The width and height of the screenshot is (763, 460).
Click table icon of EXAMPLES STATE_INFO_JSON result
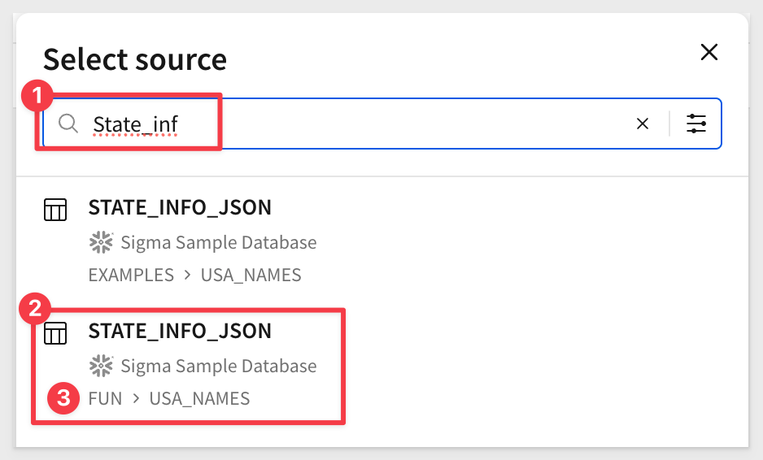pyautogui.click(x=55, y=210)
